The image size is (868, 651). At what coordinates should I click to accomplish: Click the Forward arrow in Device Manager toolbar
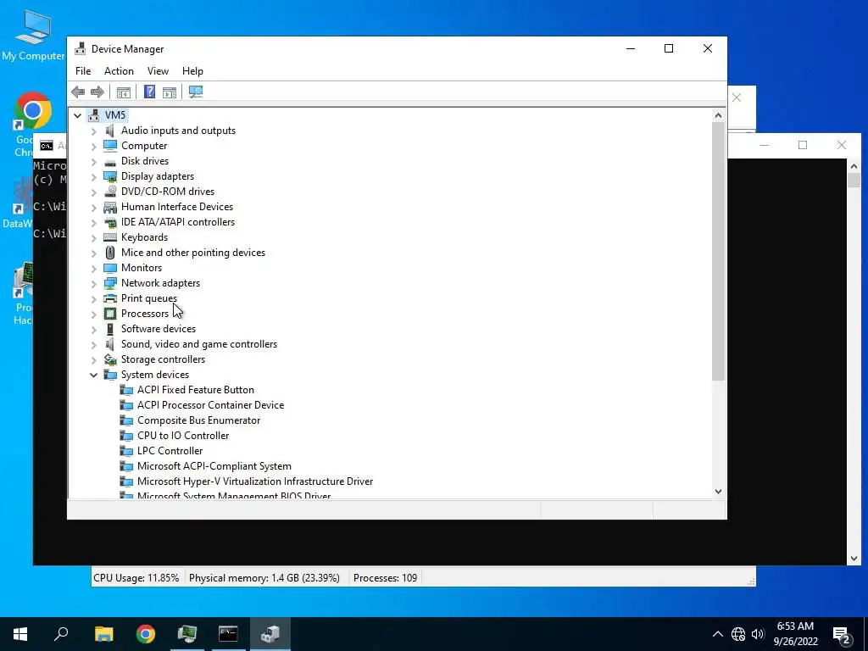97,92
